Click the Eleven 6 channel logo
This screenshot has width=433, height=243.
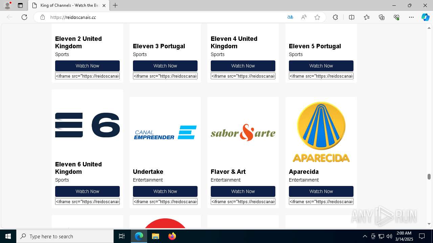point(87,125)
